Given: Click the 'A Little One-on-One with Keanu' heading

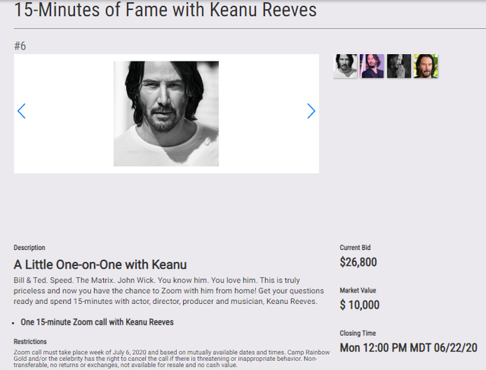Looking at the screenshot, I should (x=100, y=264).
